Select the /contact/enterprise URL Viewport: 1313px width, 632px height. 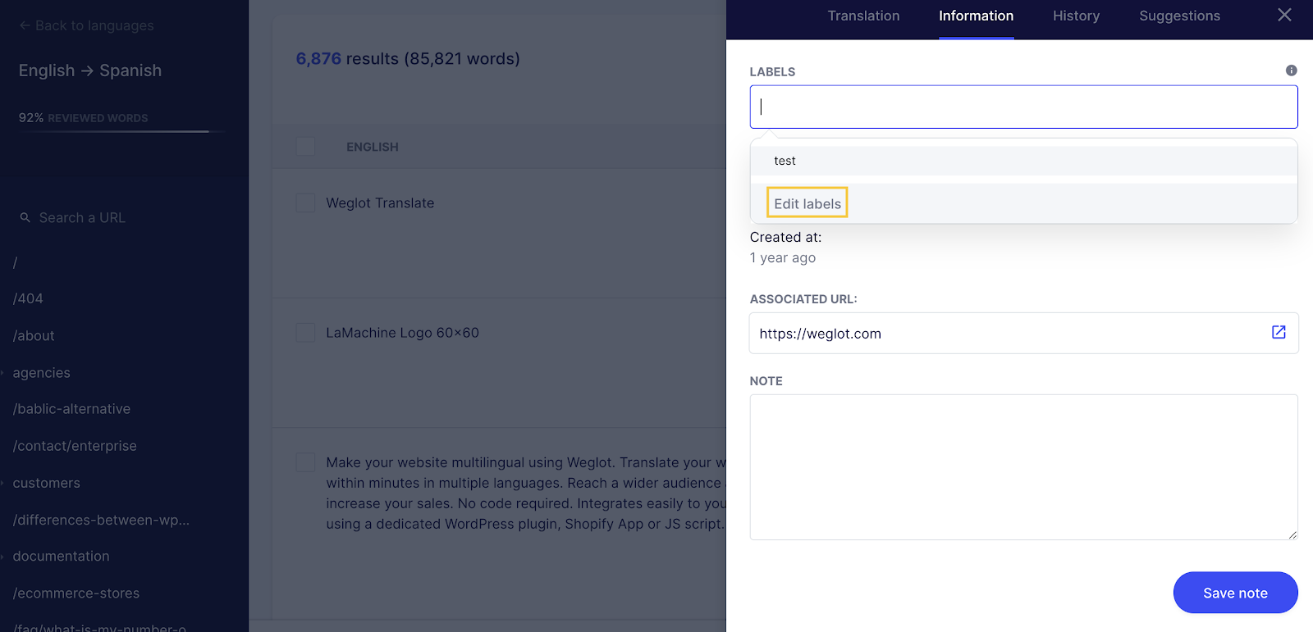(75, 446)
